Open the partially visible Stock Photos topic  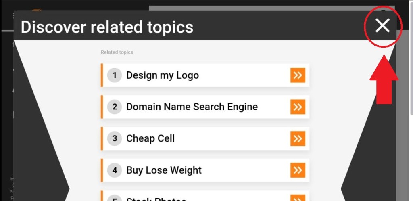pos(156,199)
